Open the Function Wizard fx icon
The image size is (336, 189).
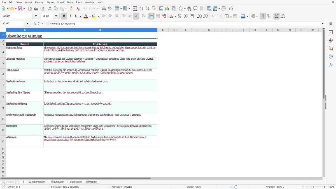pyautogui.click(x=35, y=24)
